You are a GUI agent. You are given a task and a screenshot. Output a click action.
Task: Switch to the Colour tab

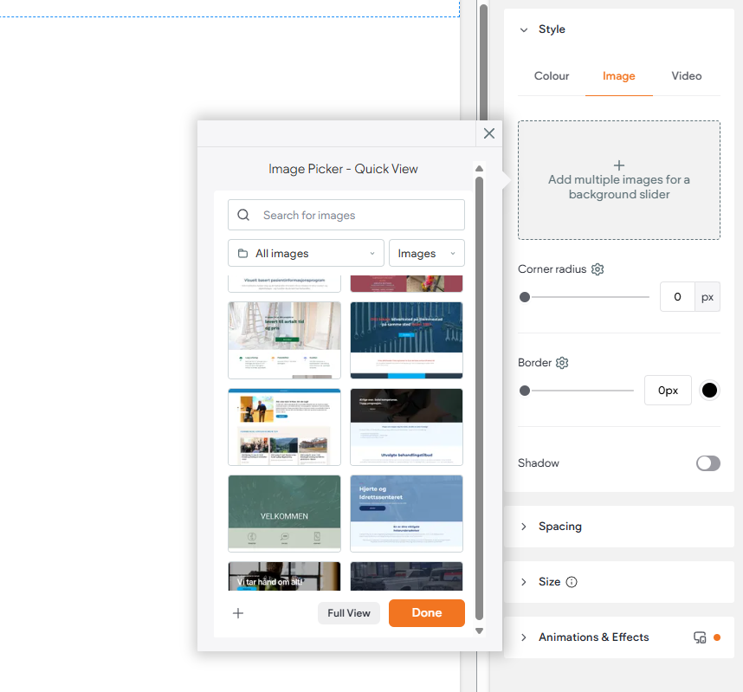point(552,76)
